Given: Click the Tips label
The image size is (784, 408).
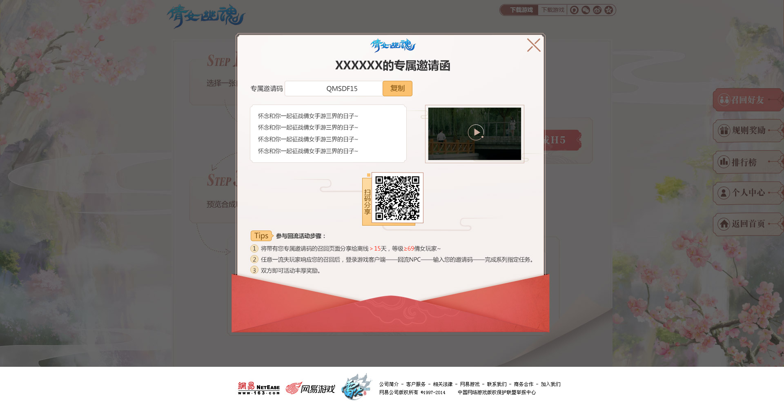Looking at the screenshot, I should 261,236.
